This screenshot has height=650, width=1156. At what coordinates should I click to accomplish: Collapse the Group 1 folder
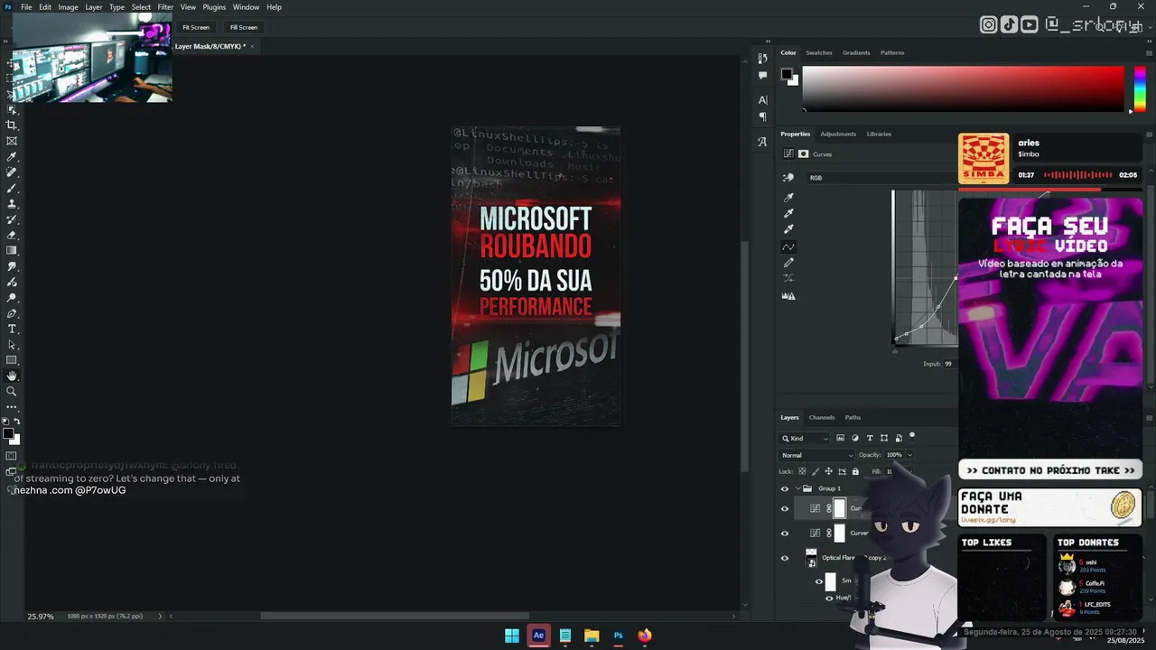(x=797, y=488)
